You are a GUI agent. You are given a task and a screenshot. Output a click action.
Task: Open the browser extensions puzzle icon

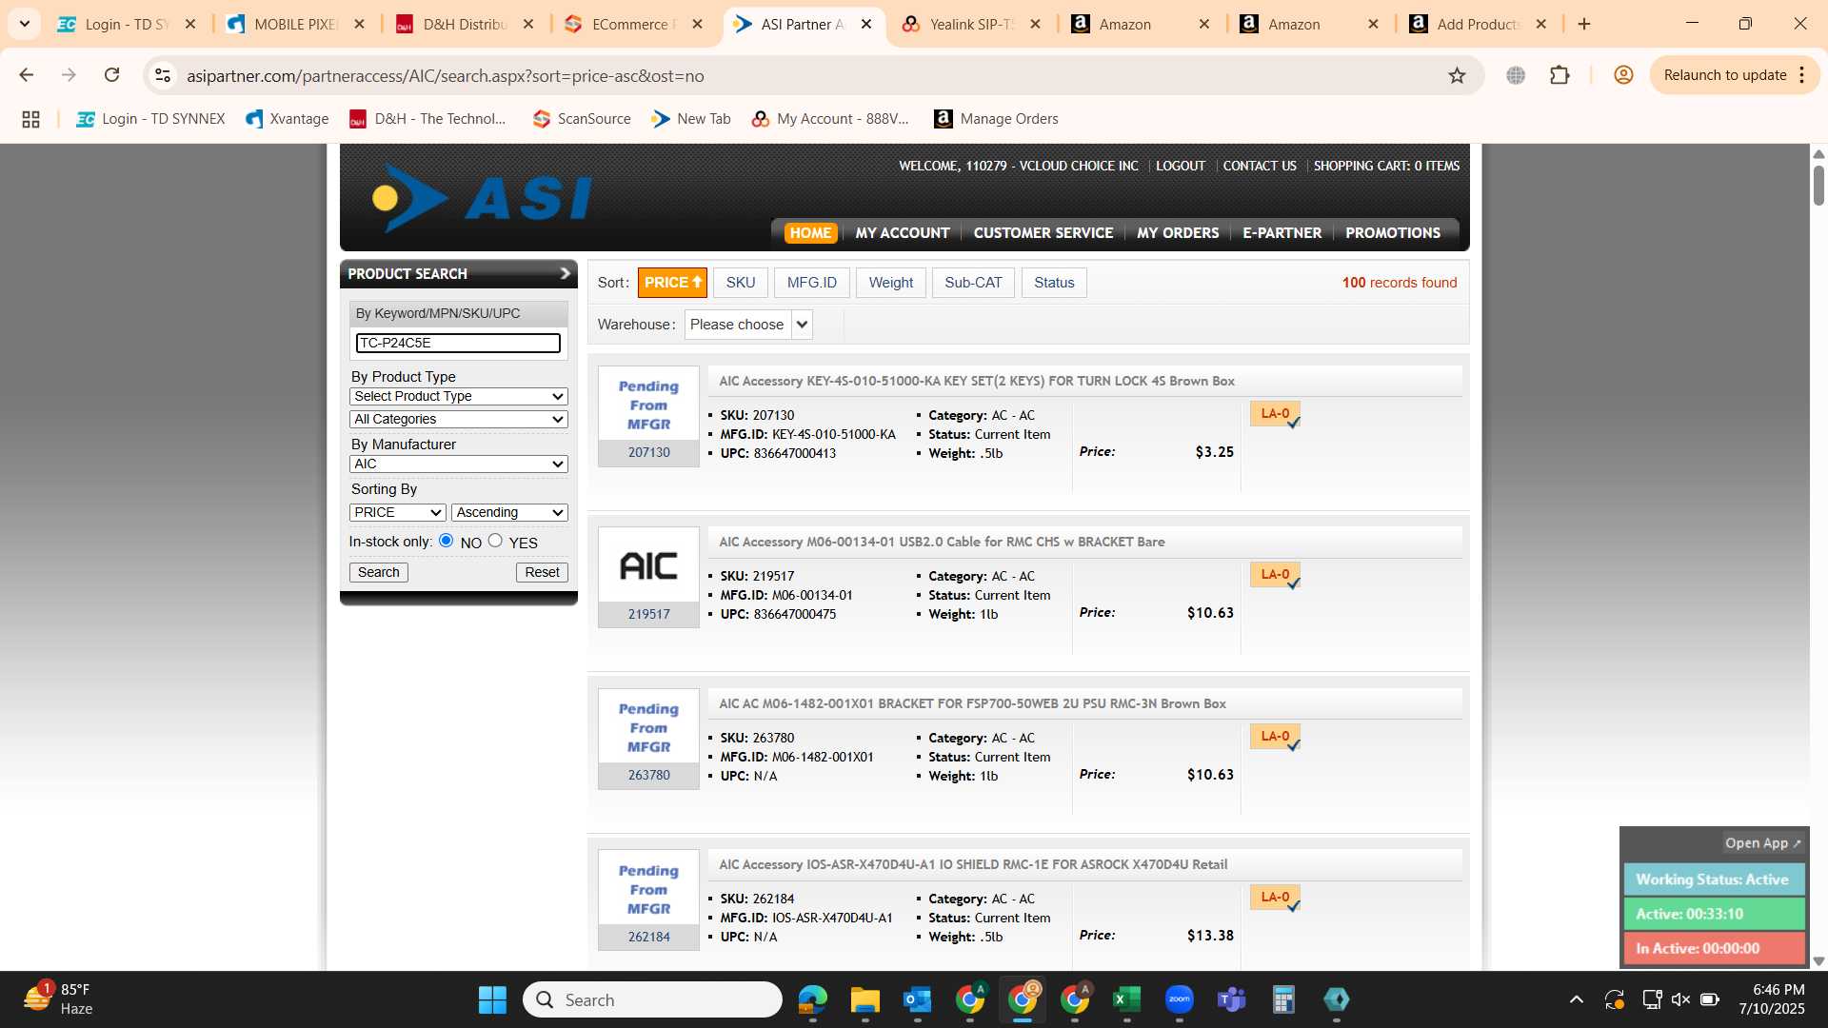1560,75
